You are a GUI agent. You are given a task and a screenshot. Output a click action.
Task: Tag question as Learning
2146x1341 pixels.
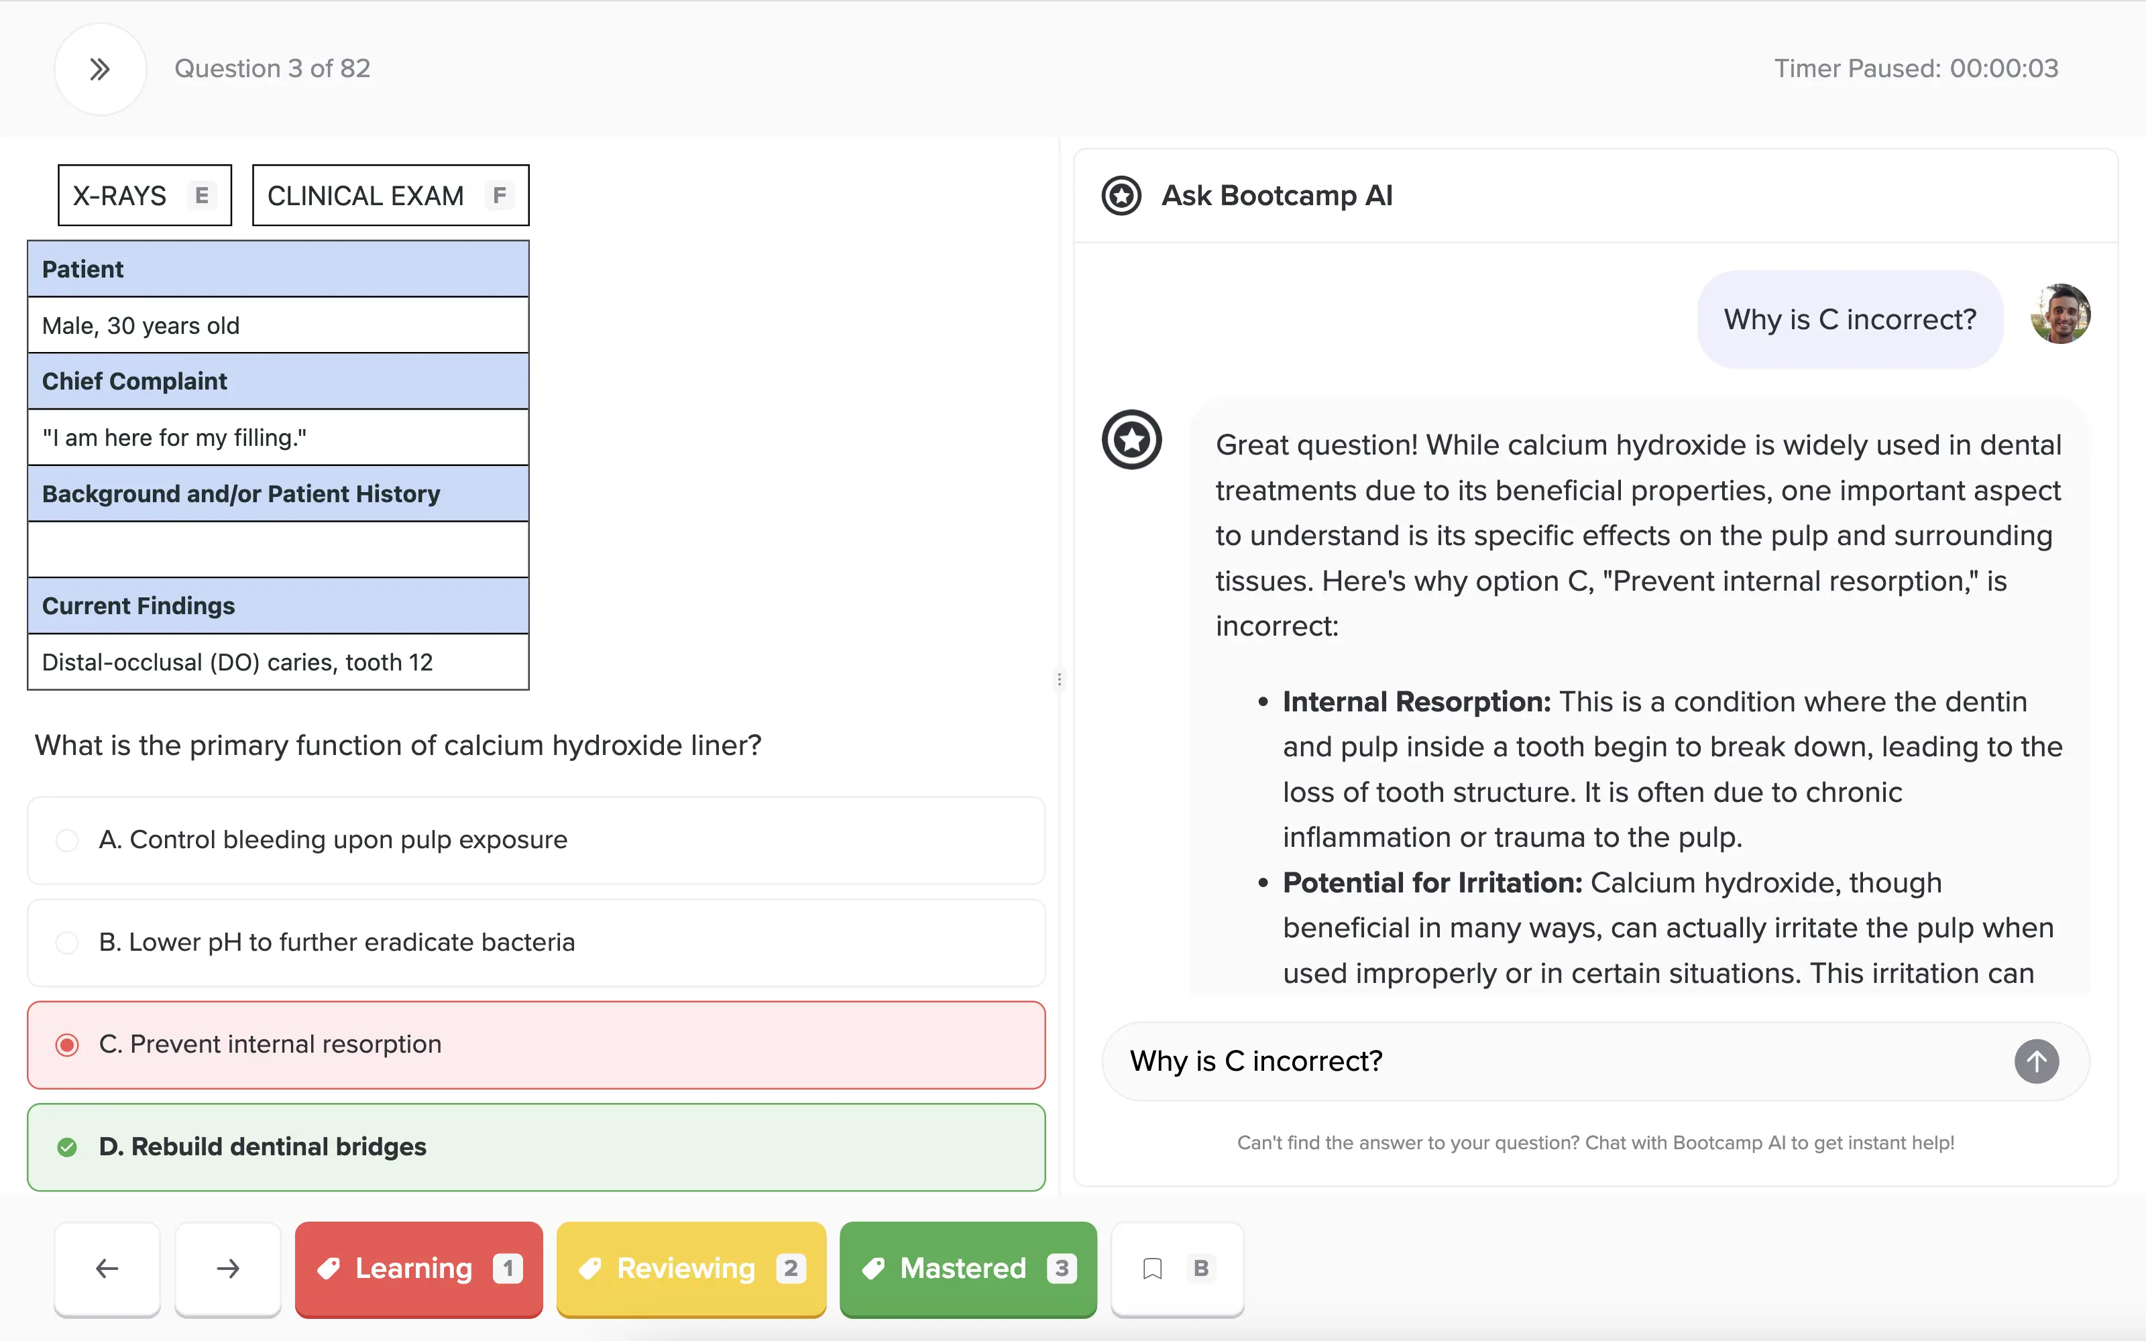coord(418,1269)
